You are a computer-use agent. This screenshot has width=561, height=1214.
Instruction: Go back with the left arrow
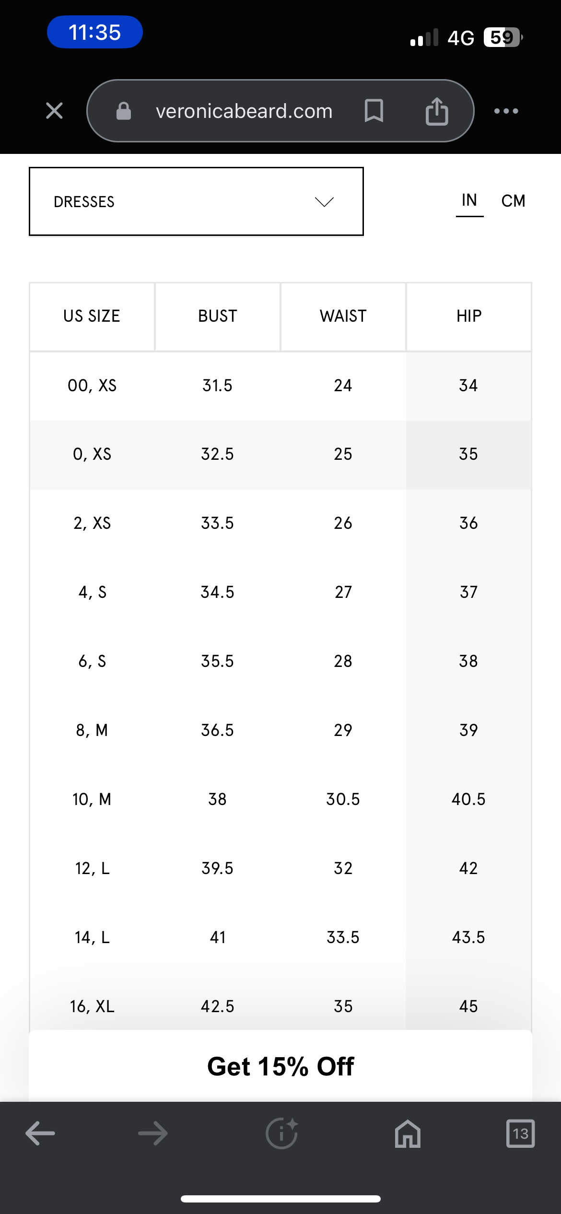pos(40,1133)
